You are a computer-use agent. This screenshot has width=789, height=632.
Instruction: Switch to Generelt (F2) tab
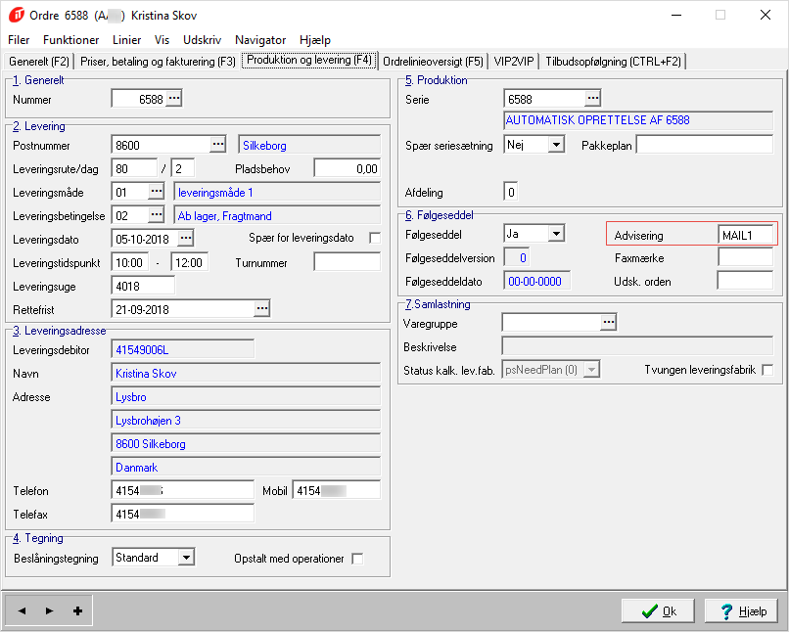(39, 62)
